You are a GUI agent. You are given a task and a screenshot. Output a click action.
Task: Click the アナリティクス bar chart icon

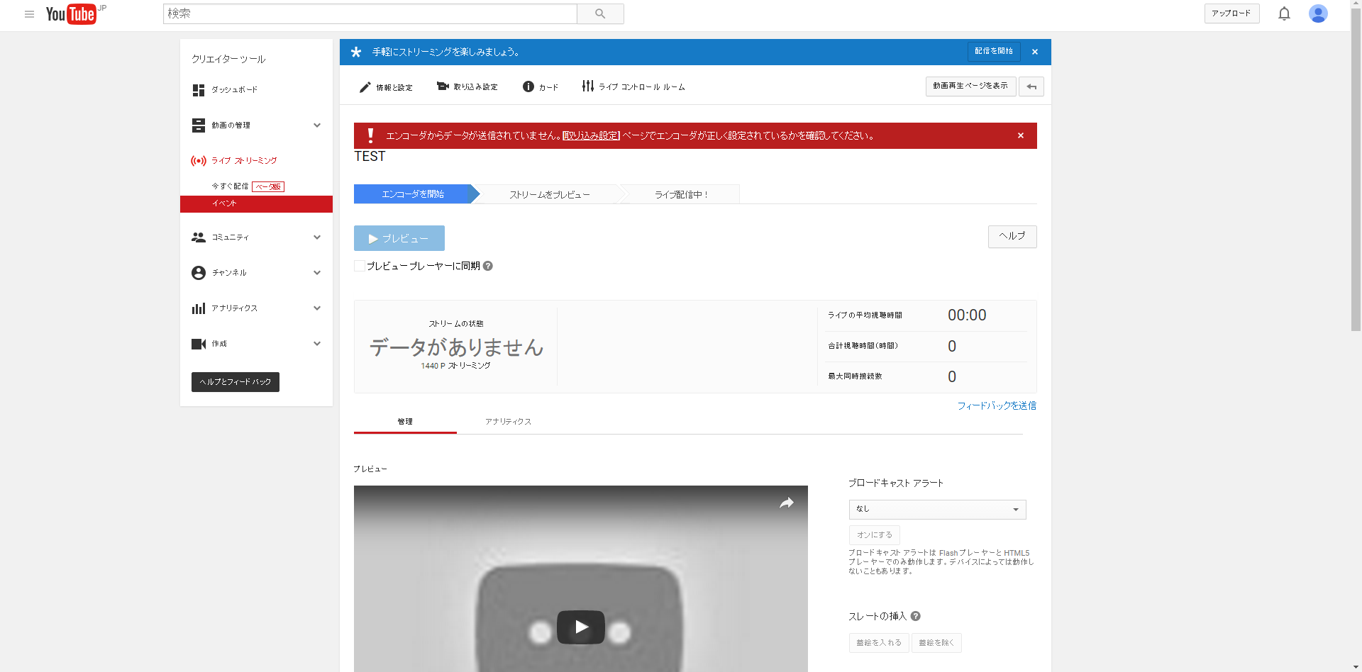pyautogui.click(x=199, y=308)
